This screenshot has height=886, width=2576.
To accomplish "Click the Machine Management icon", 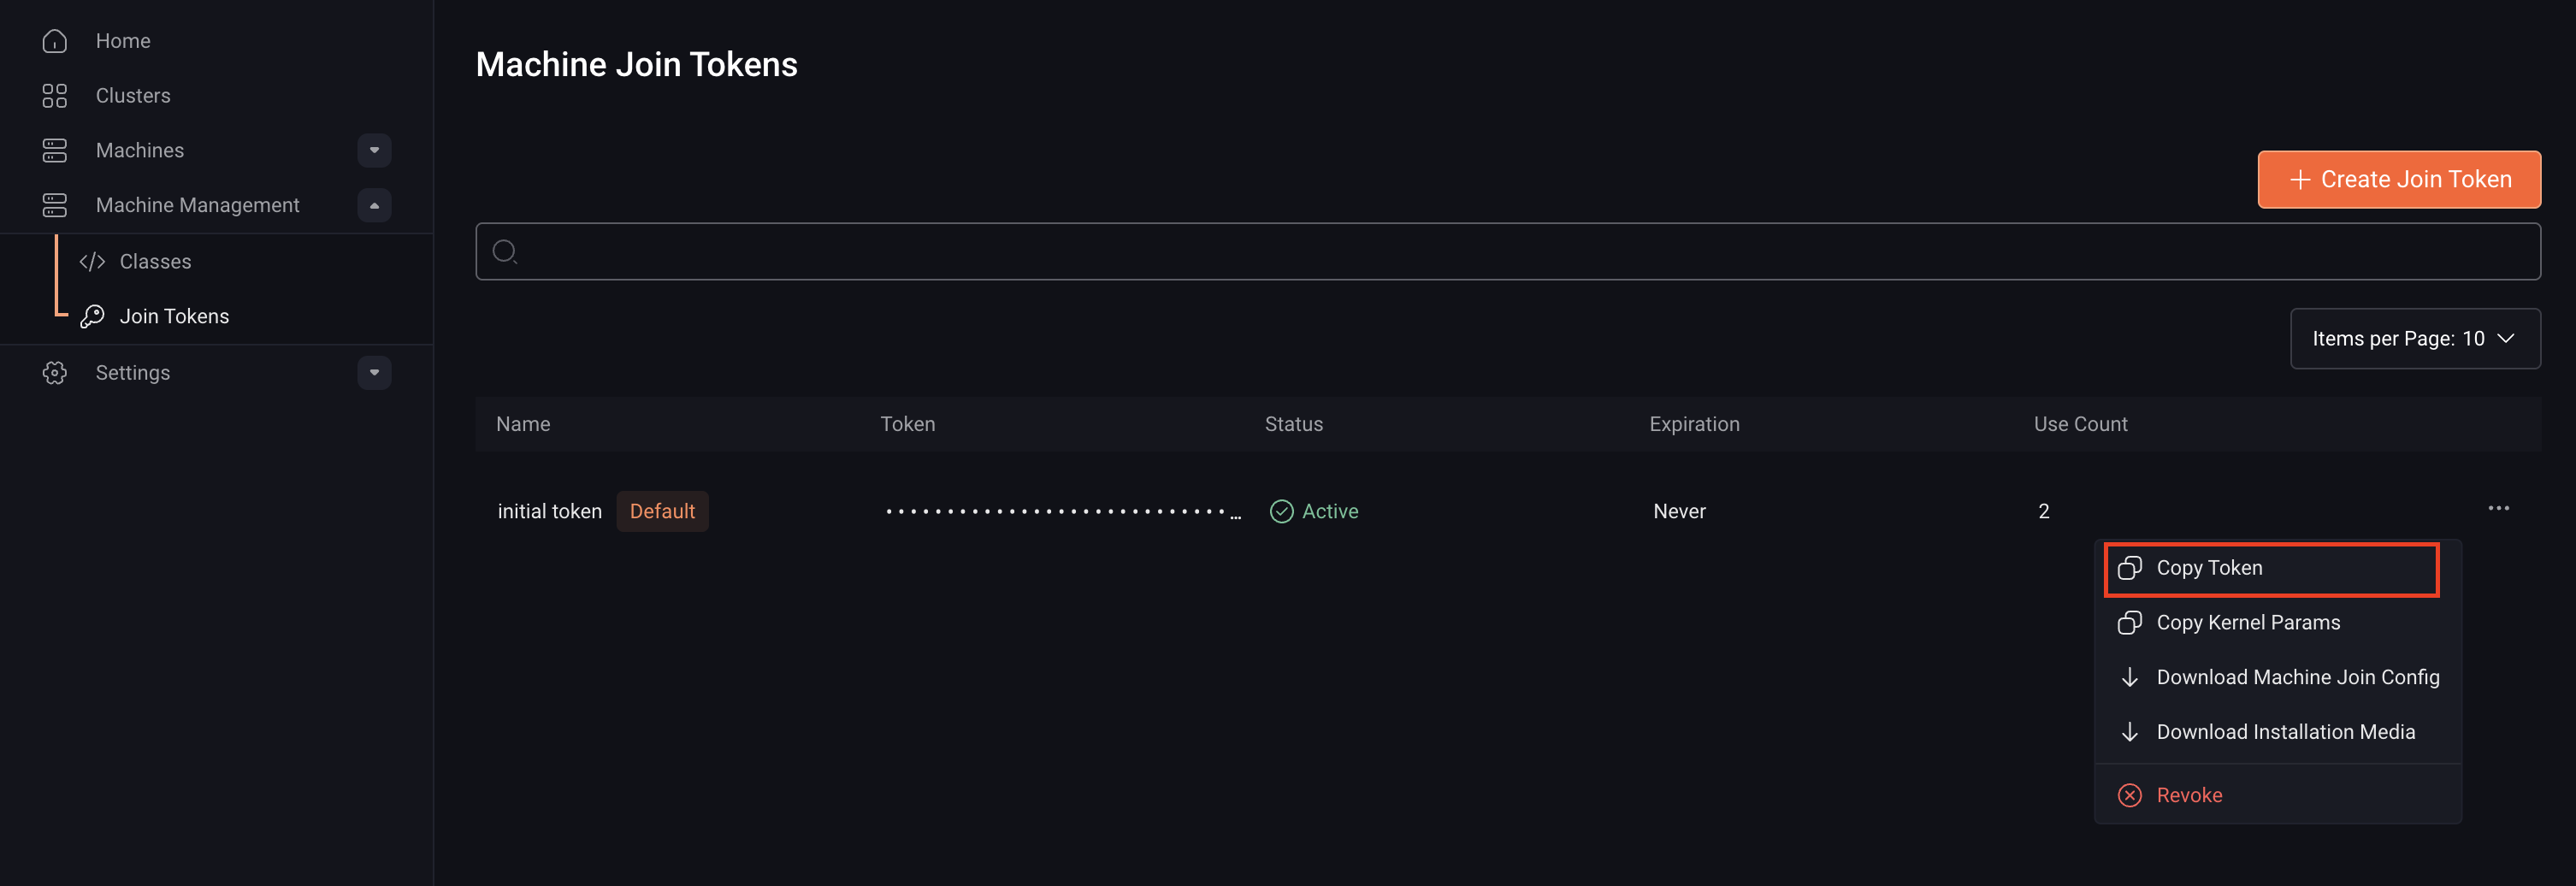I will pyautogui.click(x=54, y=204).
